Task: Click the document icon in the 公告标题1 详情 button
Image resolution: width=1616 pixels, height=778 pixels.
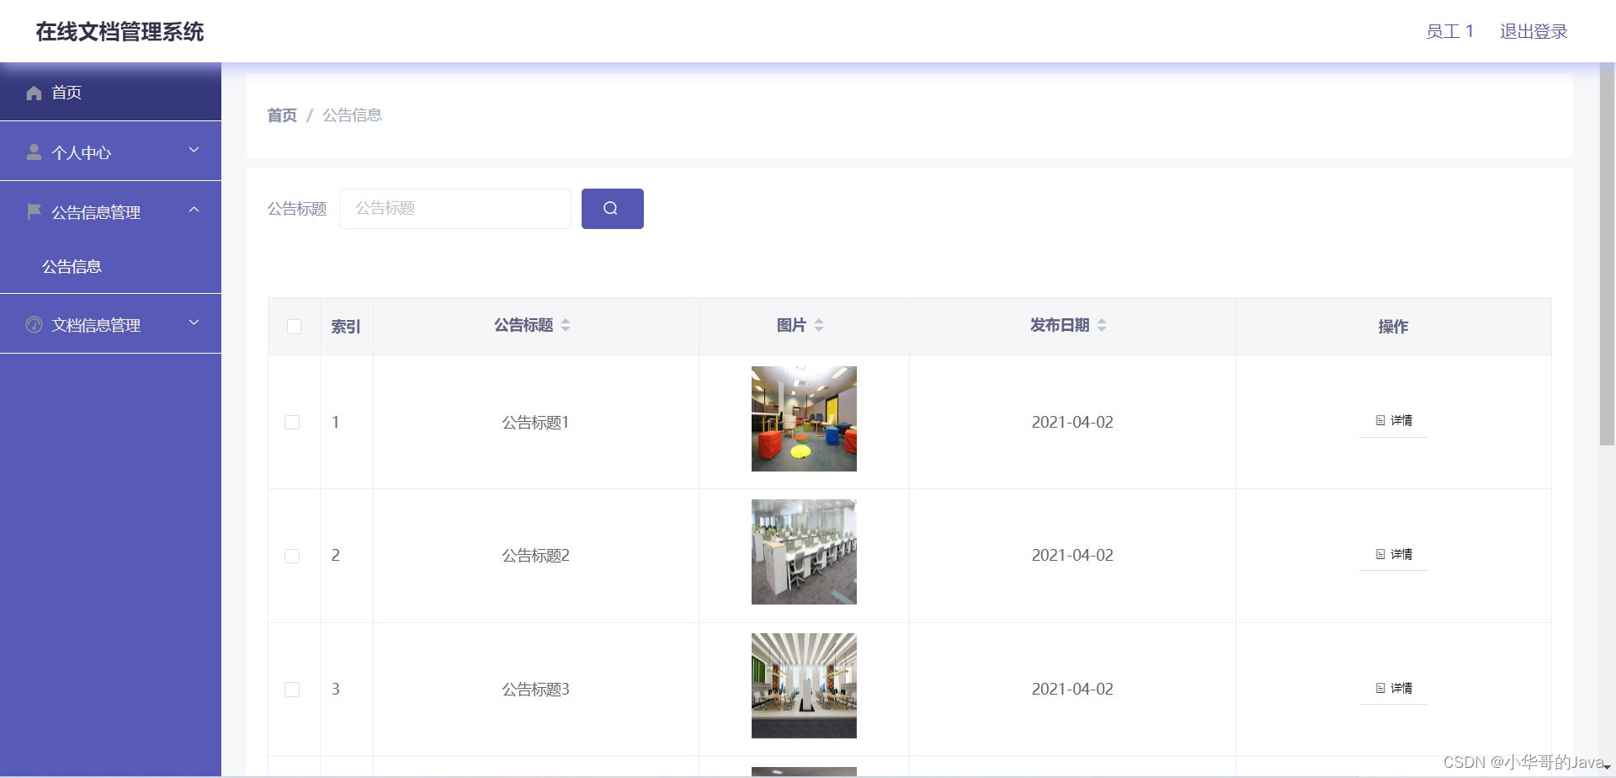Action: (1380, 420)
